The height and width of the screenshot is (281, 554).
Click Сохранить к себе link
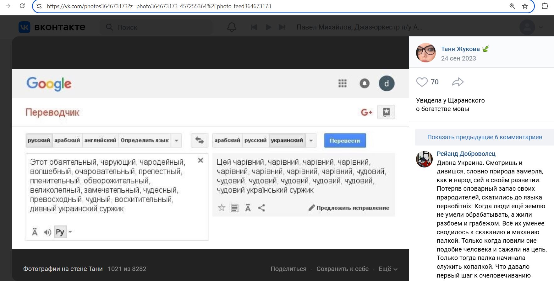[x=343, y=269]
